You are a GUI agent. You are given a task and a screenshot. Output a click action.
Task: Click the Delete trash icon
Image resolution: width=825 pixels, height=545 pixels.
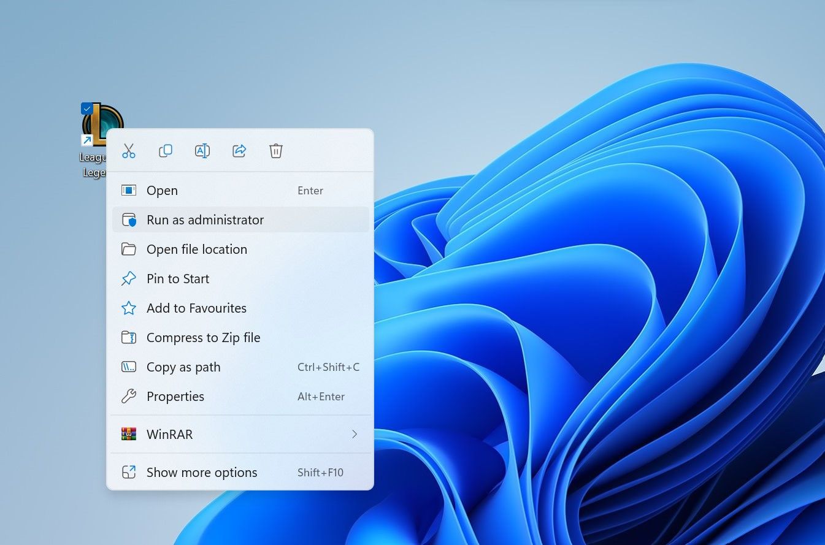pos(276,151)
